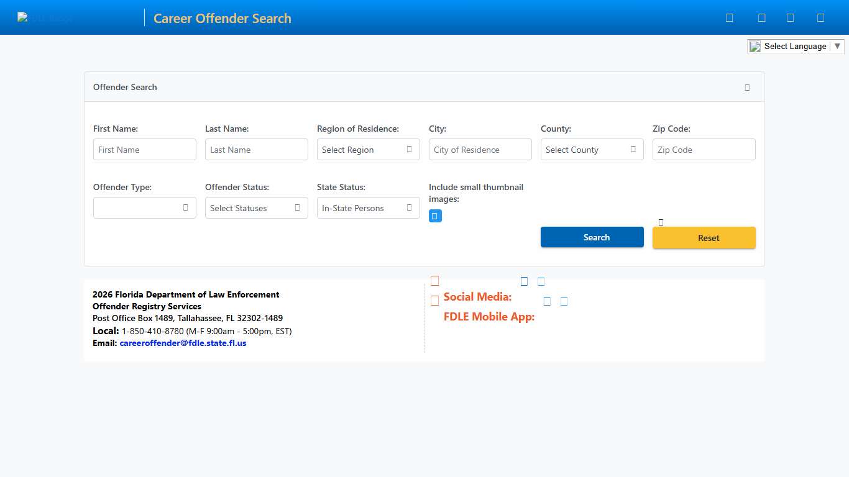This screenshot has width=849, height=477.
Task: Toggle the Include small thumbnail images checkbox
Action: [x=435, y=216]
